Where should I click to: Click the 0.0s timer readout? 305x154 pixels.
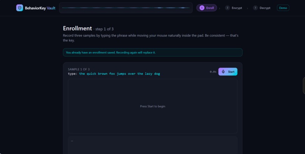[213, 72]
